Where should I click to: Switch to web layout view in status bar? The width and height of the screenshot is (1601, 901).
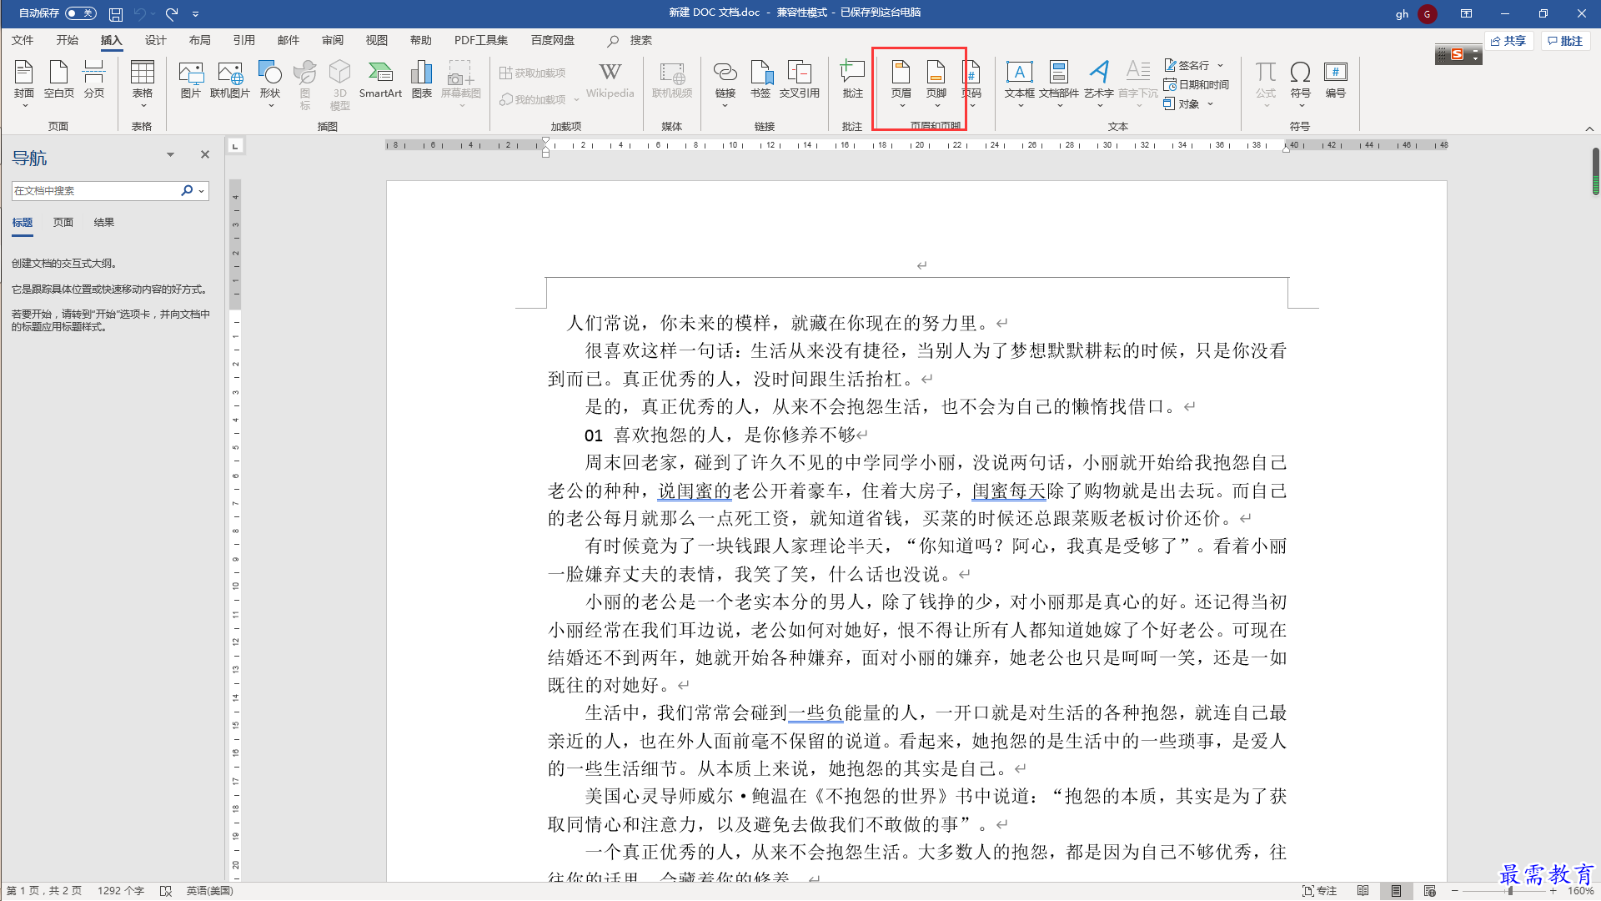1430,891
